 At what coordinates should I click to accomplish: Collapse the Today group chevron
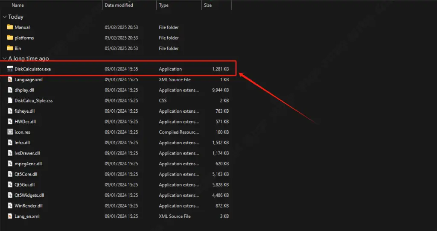(4, 17)
